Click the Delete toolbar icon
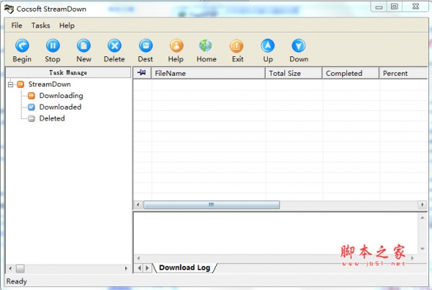The image size is (432, 290). (x=114, y=46)
